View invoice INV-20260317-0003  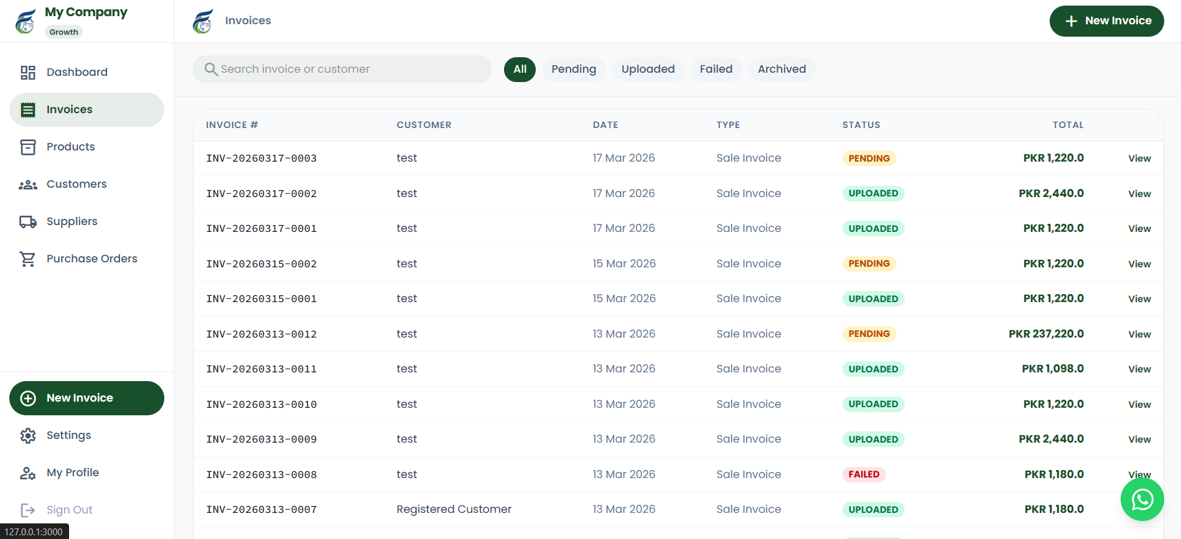1139,159
